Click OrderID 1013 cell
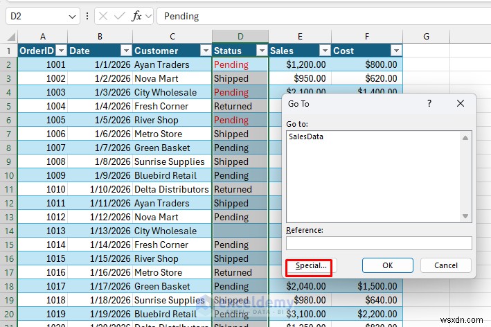The image size is (491, 327). tap(43, 231)
